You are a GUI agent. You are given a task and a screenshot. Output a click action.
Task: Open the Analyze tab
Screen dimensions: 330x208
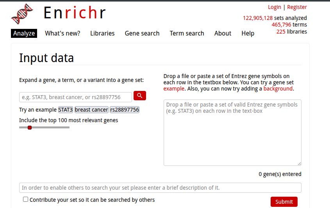tap(24, 34)
